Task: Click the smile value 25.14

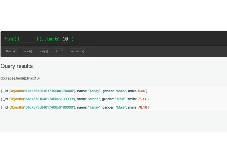Action: coord(142,99)
